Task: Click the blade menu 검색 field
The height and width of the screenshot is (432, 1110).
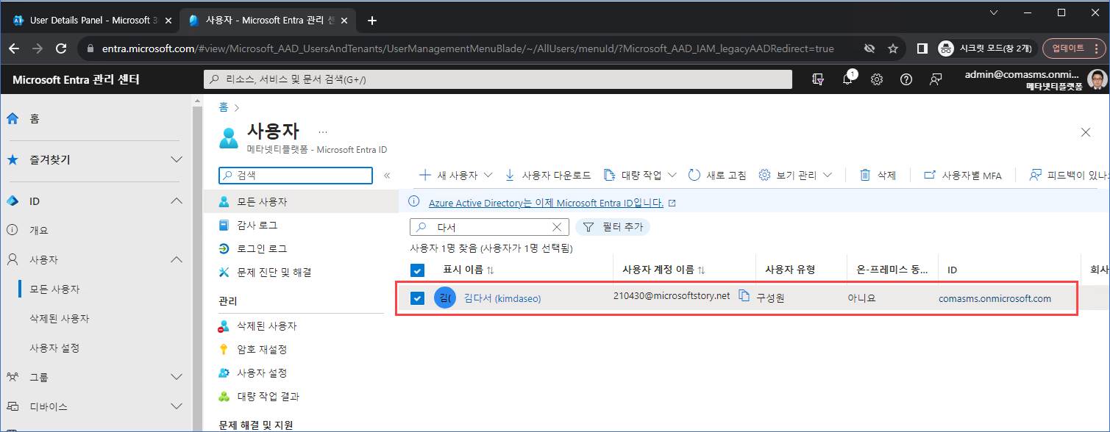Action: tap(296, 176)
